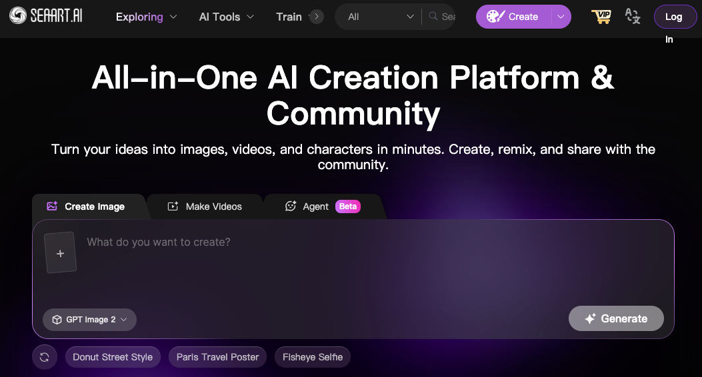Viewport: 702px width, 377px height.
Task: Open the AI Tools menu
Action: 226,17
